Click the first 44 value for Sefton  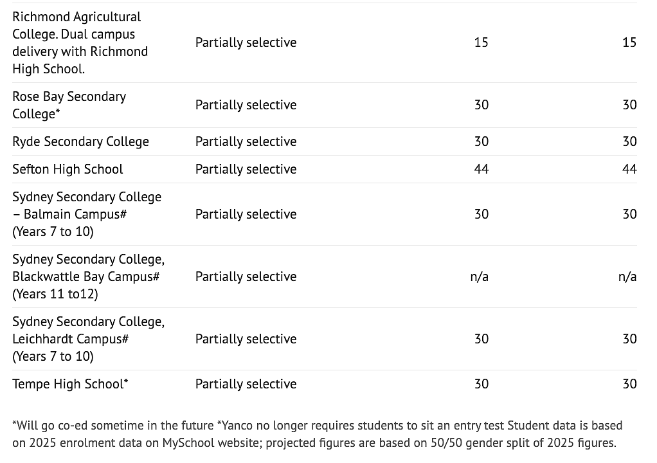(482, 169)
